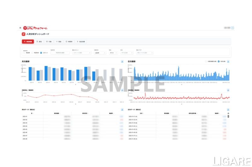The height and width of the screenshot is (167, 252).
Task: Click the デジタルプラットフォーム logo link
Action: [x=35, y=28]
